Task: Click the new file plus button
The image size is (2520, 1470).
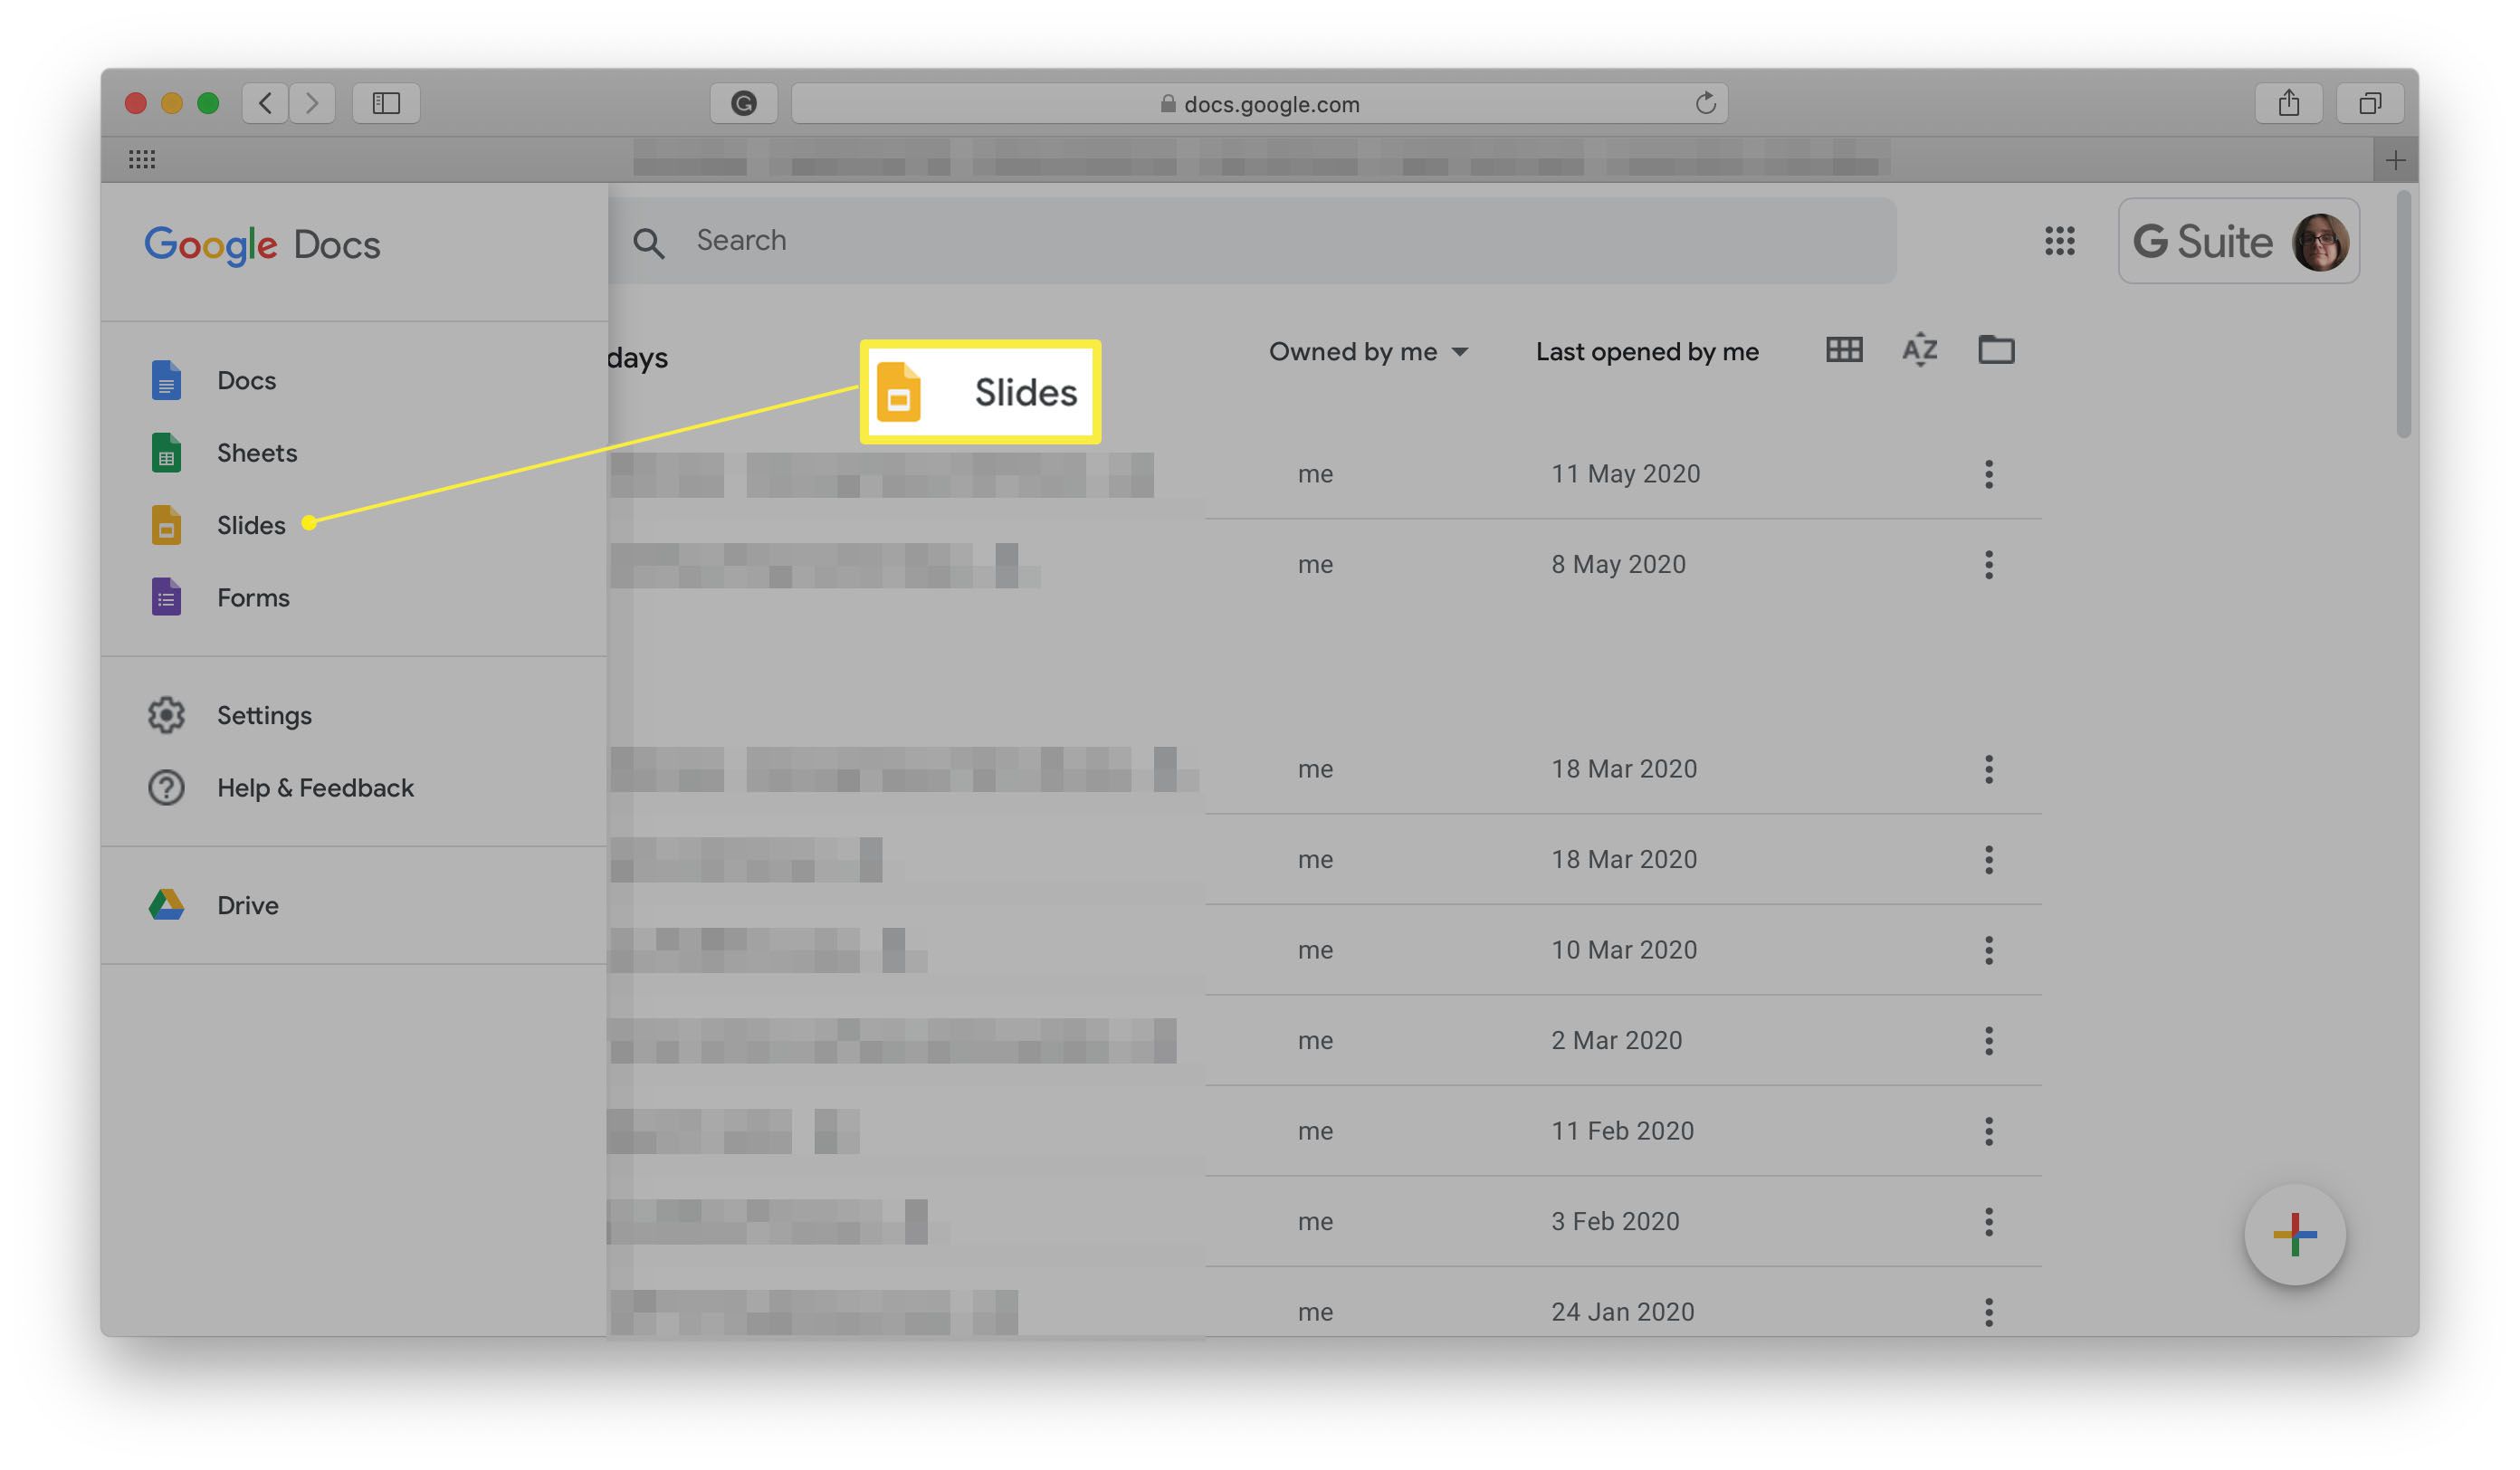Action: pos(2293,1234)
